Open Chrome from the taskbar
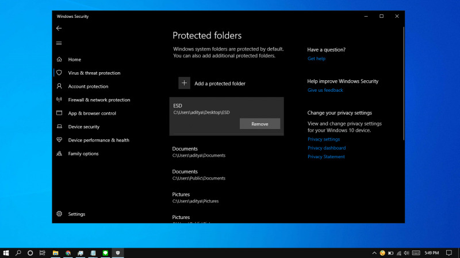Image resolution: width=460 pixels, height=258 pixels. click(68, 253)
